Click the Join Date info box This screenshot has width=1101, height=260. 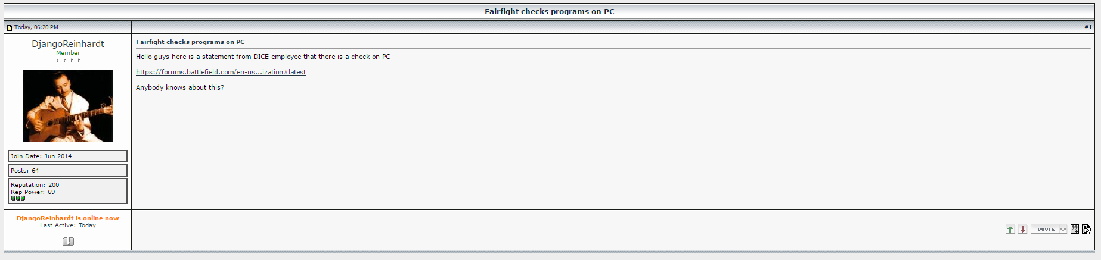click(x=68, y=156)
